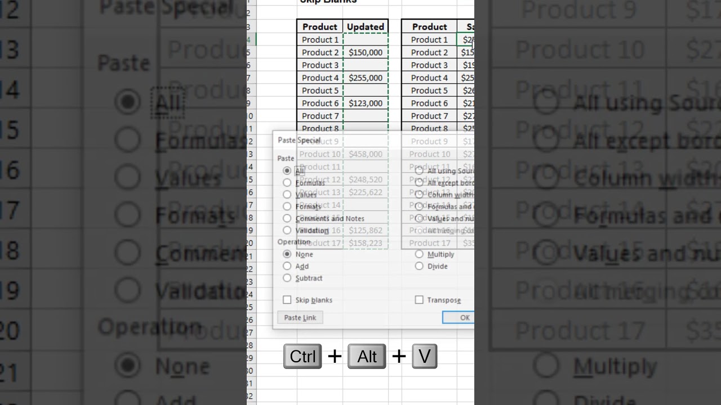This screenshot has height=405, width=721.
Task: Click the Updated column header cell
Action: coord(366,26)
